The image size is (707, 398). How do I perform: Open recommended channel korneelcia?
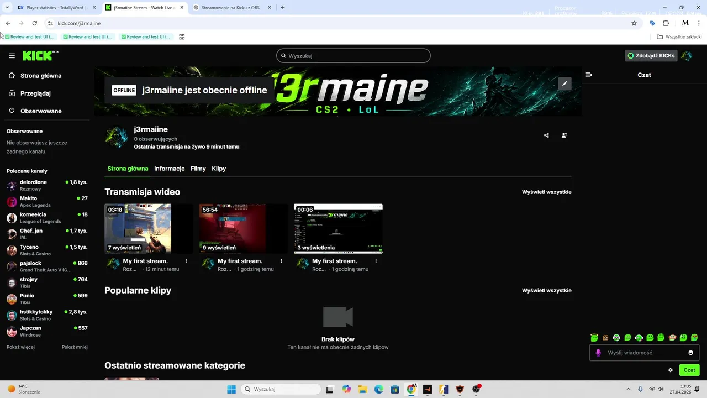pyautogui.click(x=47, y=218)
